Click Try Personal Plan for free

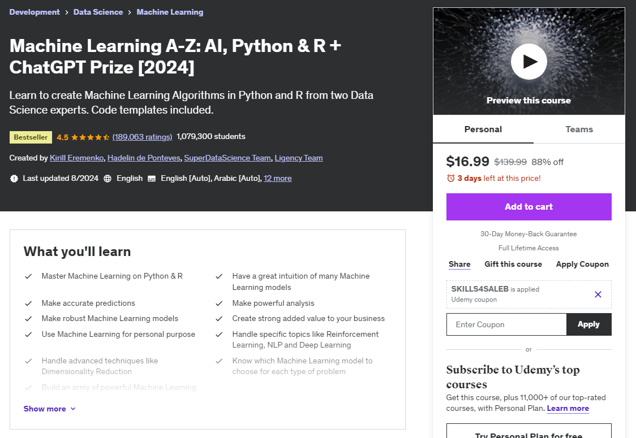(528, 434)
